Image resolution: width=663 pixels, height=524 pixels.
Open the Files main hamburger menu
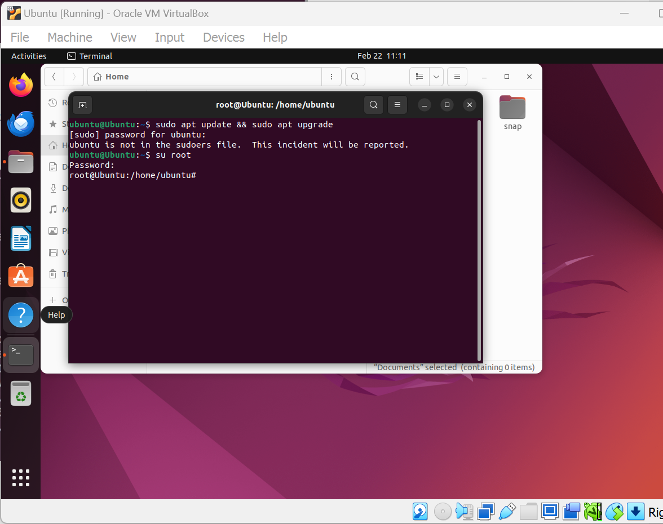pyautogui.click(x=457, y=77)
